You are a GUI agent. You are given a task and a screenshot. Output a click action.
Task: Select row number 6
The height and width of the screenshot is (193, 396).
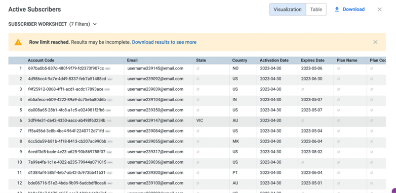coord(21,120)
